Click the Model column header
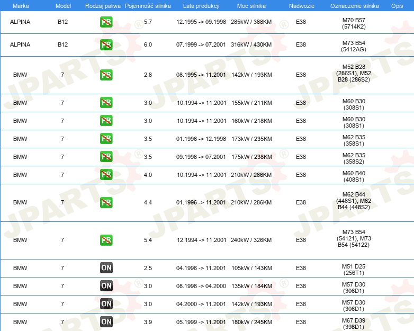 [x=63, y=6]
